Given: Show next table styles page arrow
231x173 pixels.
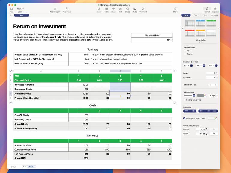Looking at the screenshot, I should pyautogui.click(x=219, y=28).
